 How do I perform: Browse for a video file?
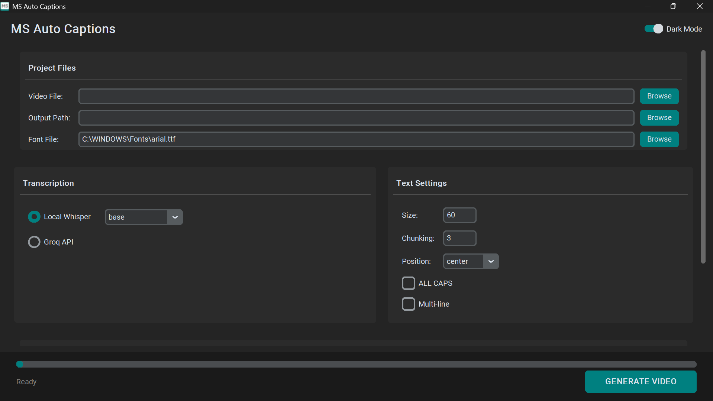659,96
